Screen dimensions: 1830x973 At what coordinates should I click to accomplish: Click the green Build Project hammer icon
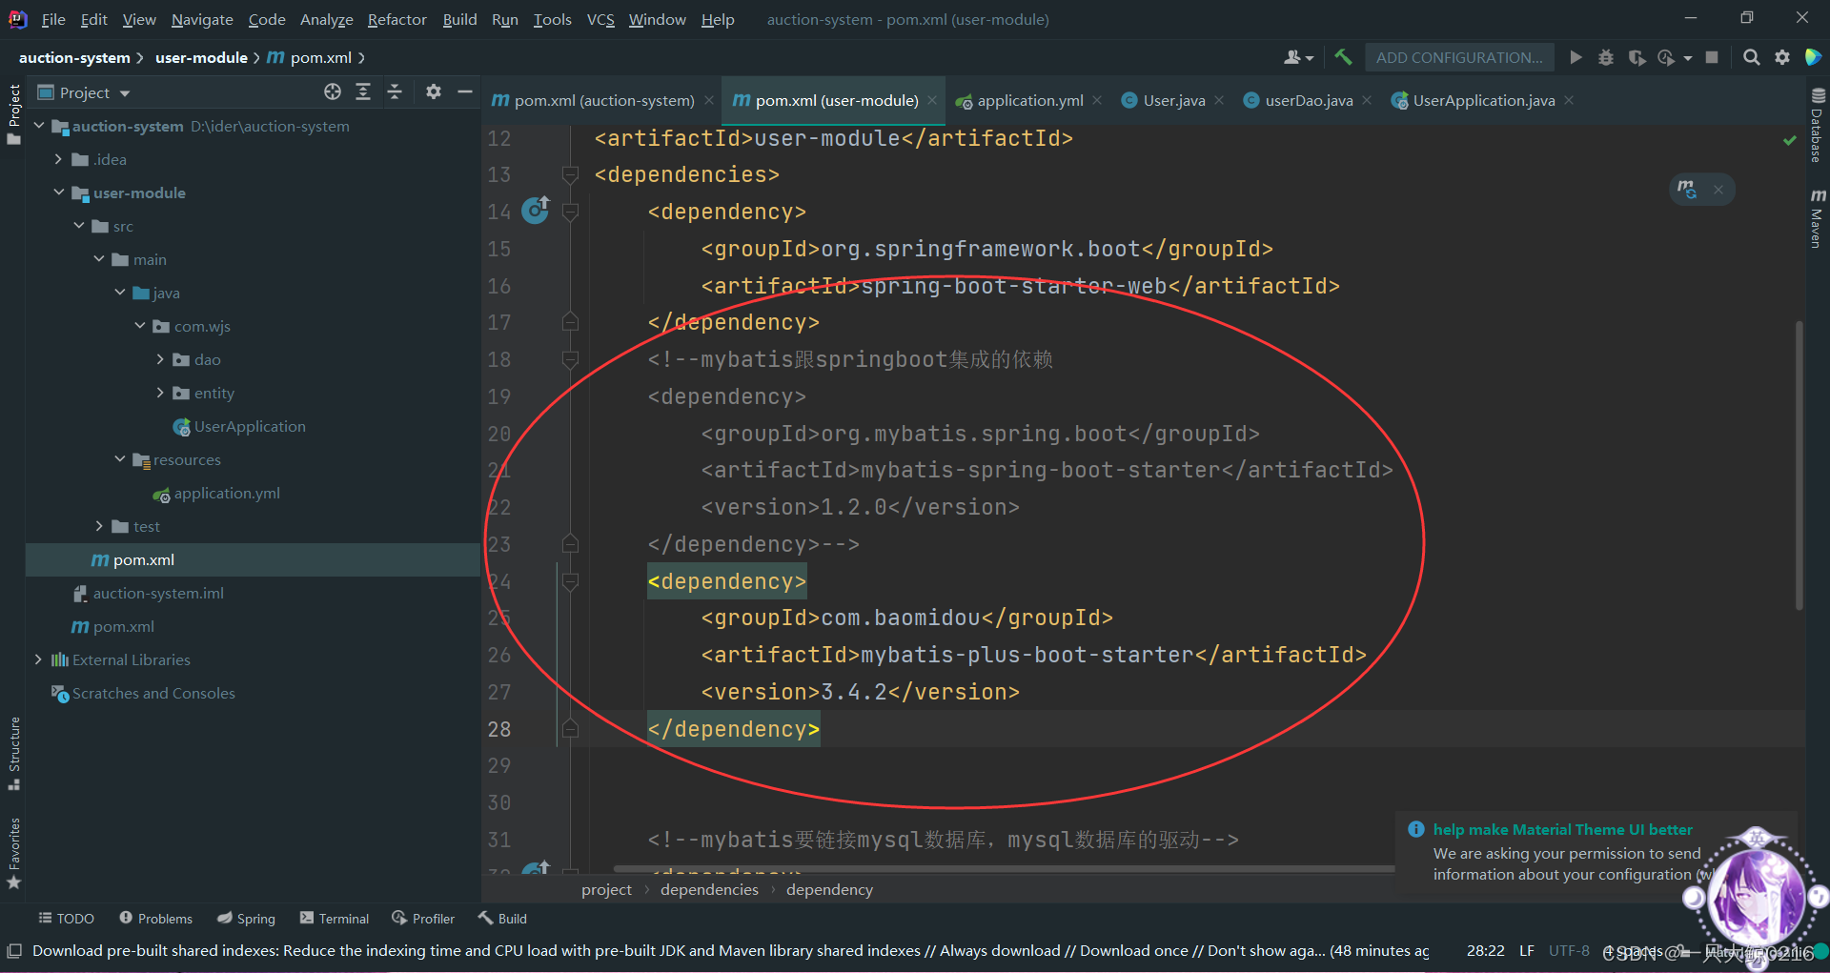click(x=1343, y=57)
